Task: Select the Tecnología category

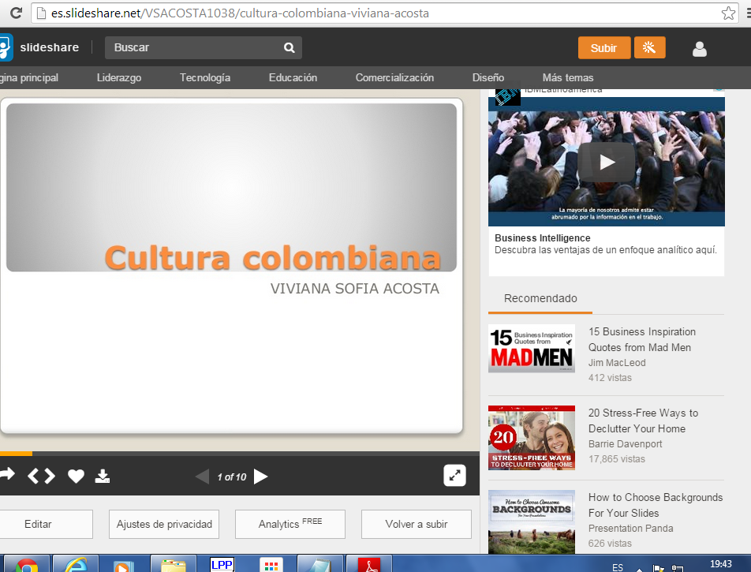Action: [205, 78]
